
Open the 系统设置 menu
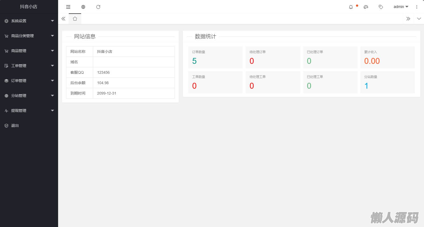point(29,21)
